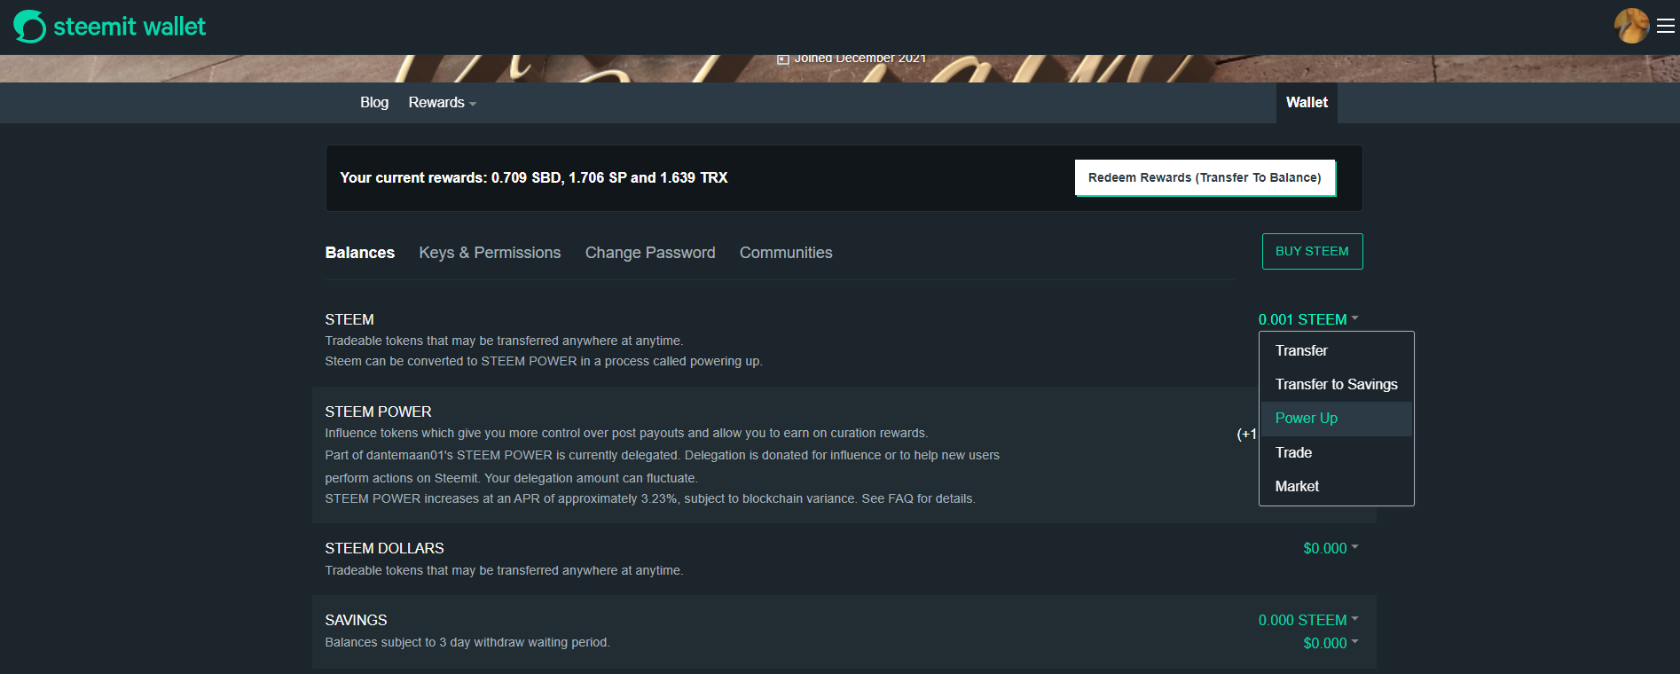Expand the Rewards dropdown
This screenshot has width=1680, height=674.
[x=443, y=103]
